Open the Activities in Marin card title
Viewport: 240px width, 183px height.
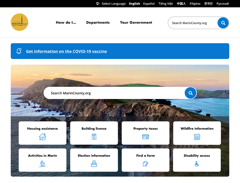(43, 156)
